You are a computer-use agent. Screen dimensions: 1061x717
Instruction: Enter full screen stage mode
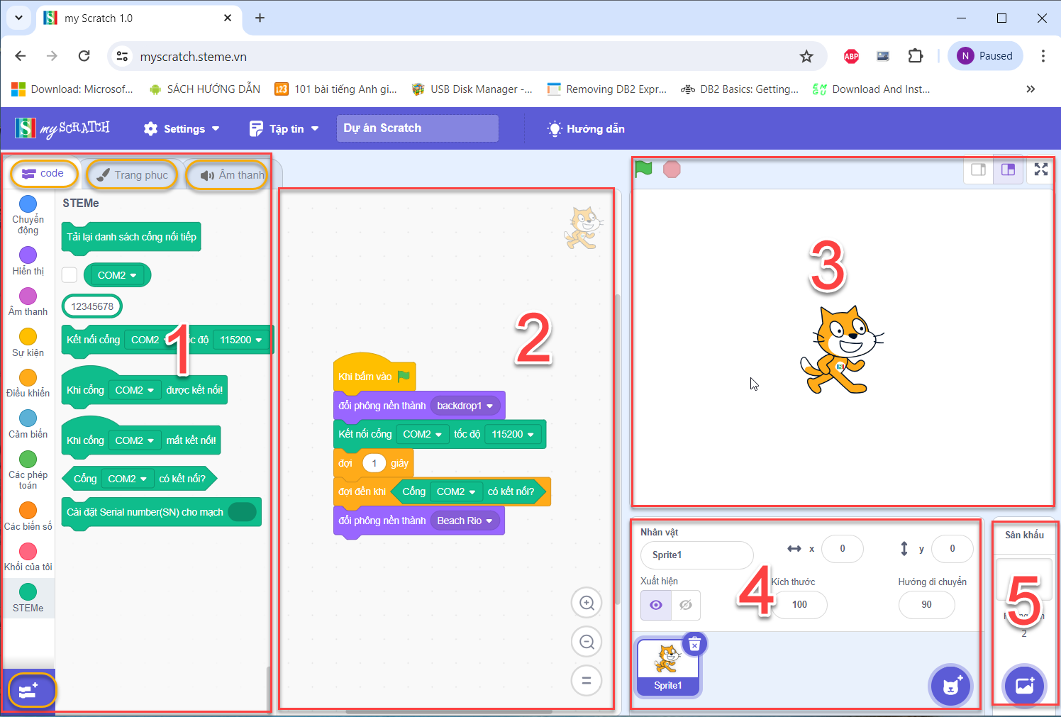pos(1040,169)
